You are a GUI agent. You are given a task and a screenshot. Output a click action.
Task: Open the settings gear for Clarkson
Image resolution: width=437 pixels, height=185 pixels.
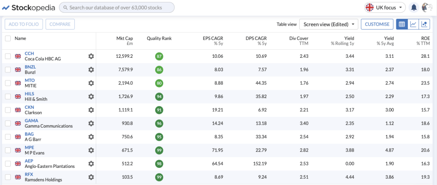click(x=91, y=110)
